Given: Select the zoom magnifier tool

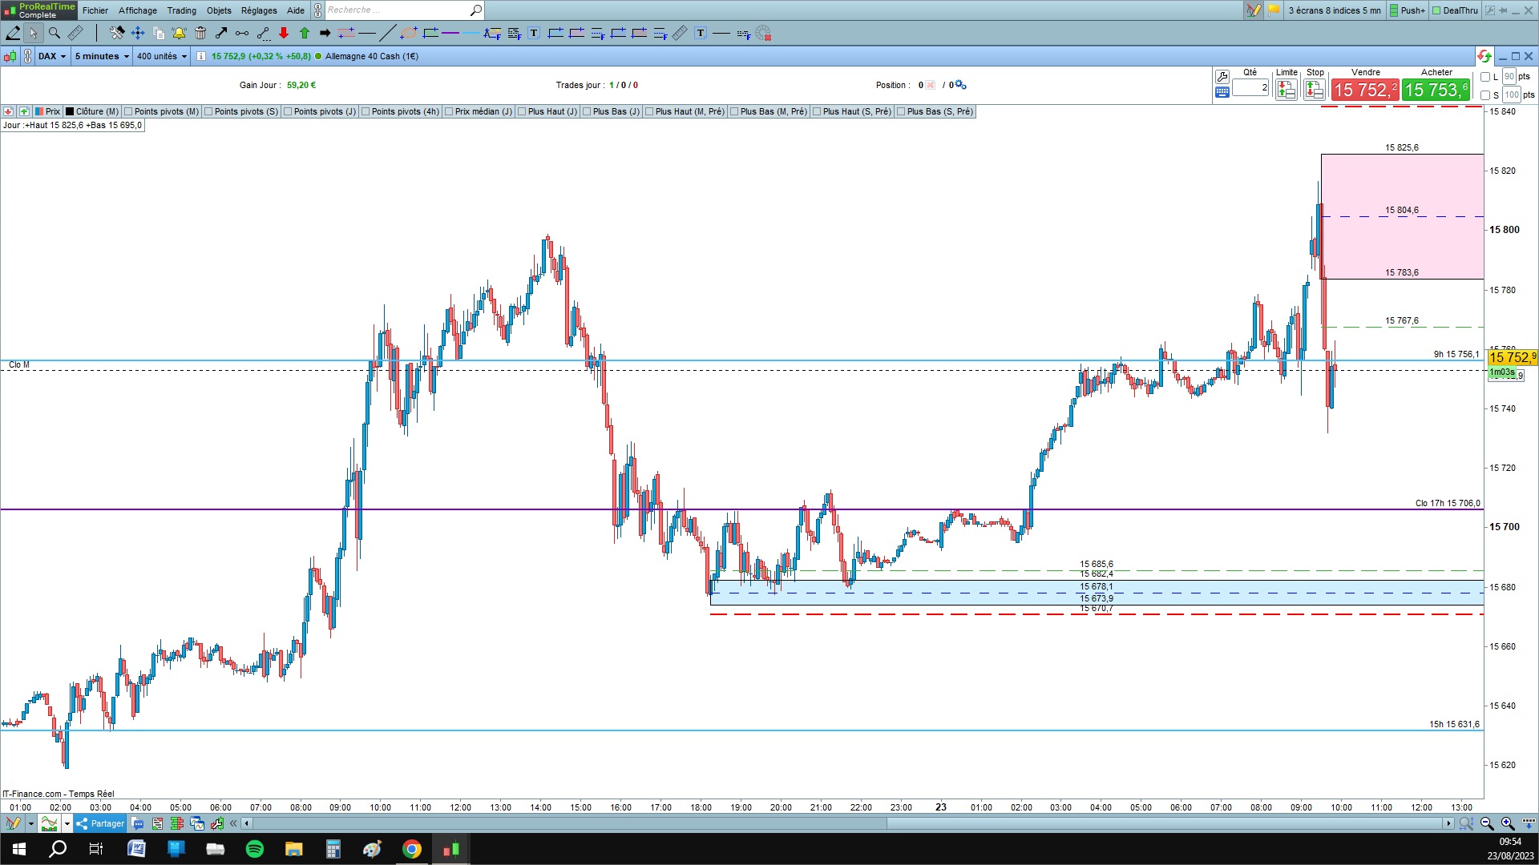Looking at the screenshot, I should [54, 33].
